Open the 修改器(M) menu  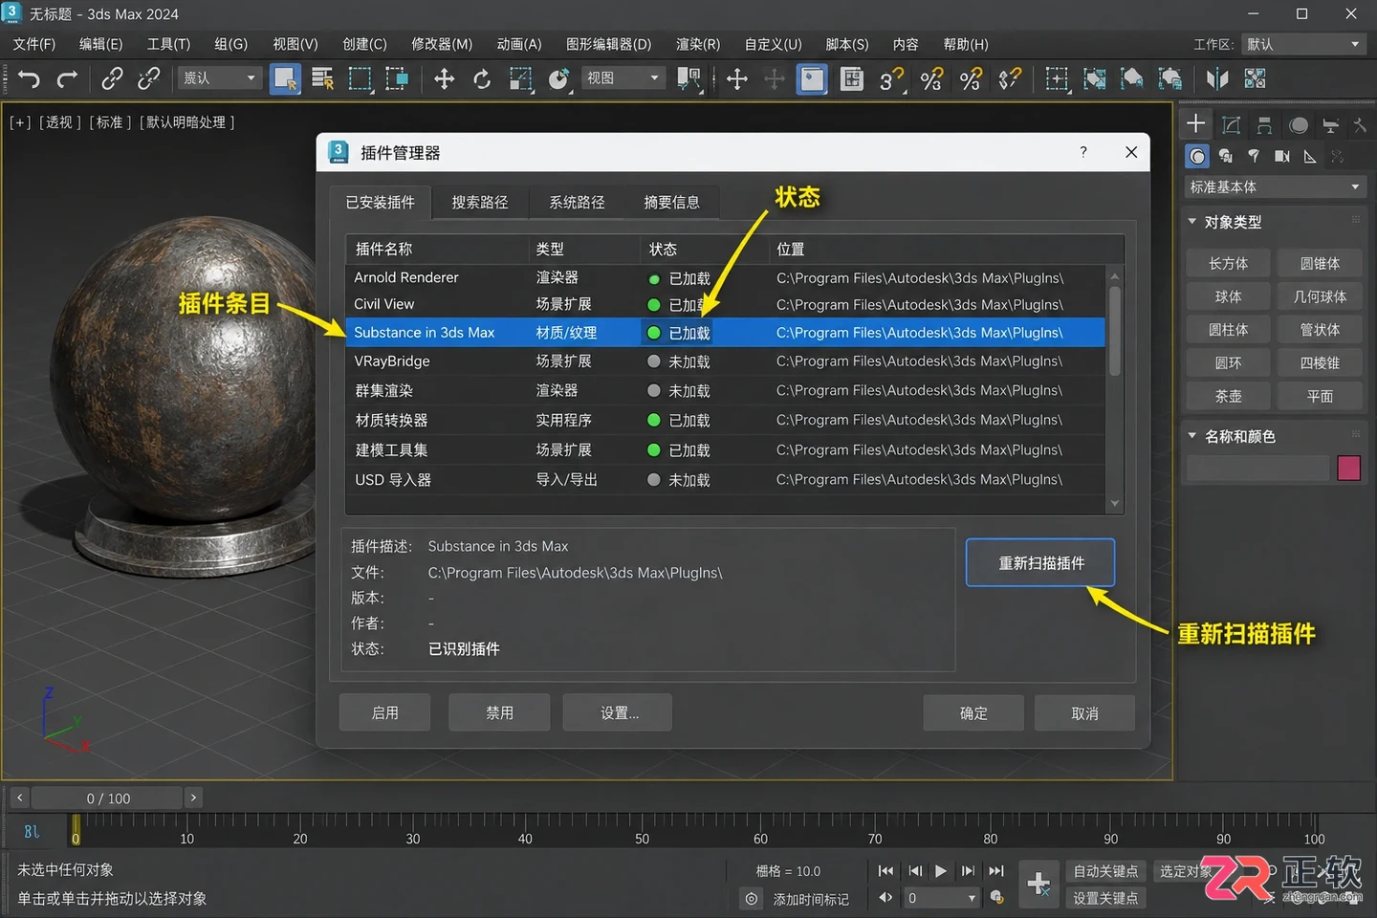click(442, 44)
